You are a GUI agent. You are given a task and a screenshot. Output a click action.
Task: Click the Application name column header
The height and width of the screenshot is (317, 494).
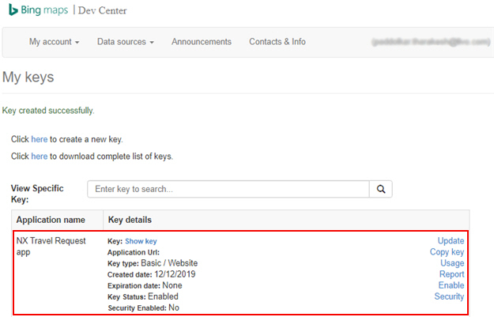click(x=51, y=220)
